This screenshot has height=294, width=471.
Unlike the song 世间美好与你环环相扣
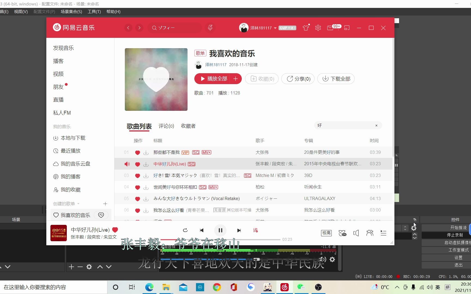(x=137, y=187)
